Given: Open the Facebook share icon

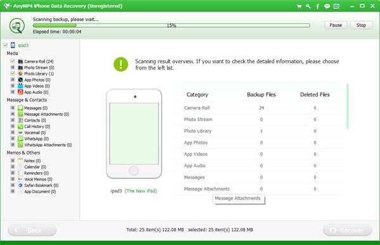Looking at the screenshot, I should tap(317, 6).
